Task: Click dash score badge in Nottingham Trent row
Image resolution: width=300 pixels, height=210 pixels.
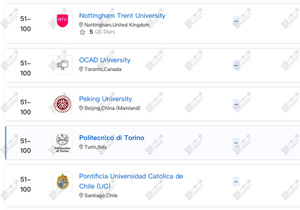Action: coord(236,21)
